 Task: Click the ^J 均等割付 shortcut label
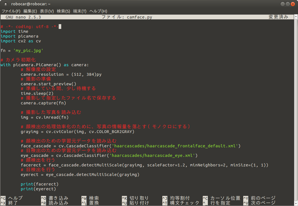click(x=176, y=198)
